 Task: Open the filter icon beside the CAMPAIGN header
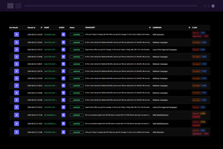(189, 27)
